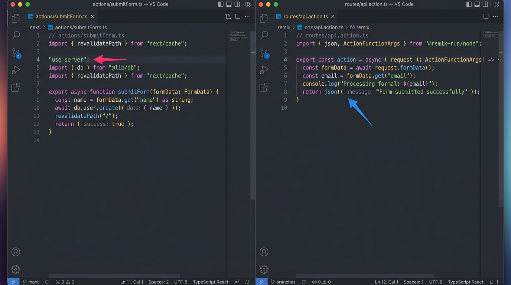This screenshot has height=285, width=511.
Task: Click the branches item in status bar
Action: [283, 282]
